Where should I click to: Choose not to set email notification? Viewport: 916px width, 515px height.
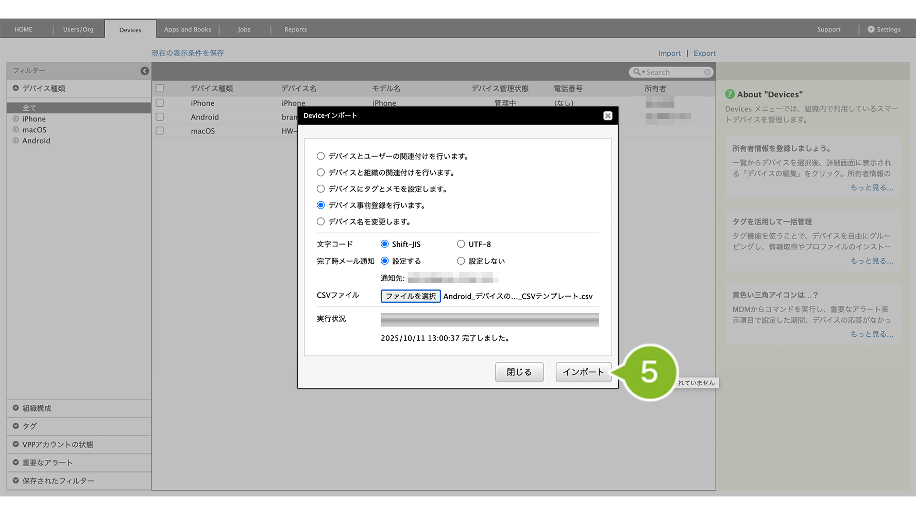coord(461,261)
